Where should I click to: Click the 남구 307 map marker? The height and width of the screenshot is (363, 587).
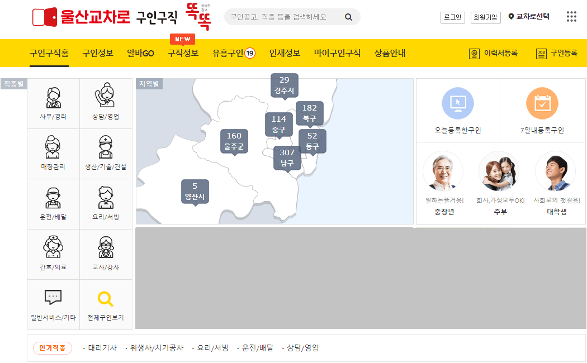(x=287, y=156)
